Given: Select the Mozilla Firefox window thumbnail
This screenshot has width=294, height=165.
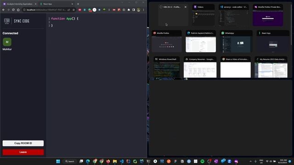Looking at the screenshot, I should click(166, 41).
